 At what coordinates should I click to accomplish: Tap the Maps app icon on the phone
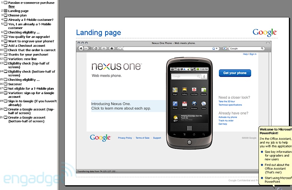point(175,90)
